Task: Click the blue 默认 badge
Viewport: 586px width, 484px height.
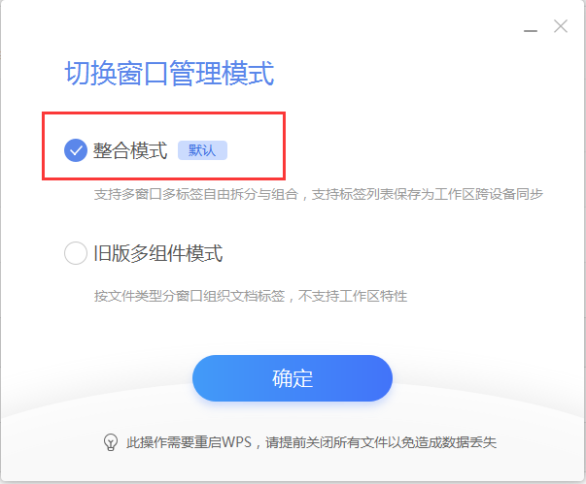Action: [x=202, y=150]
